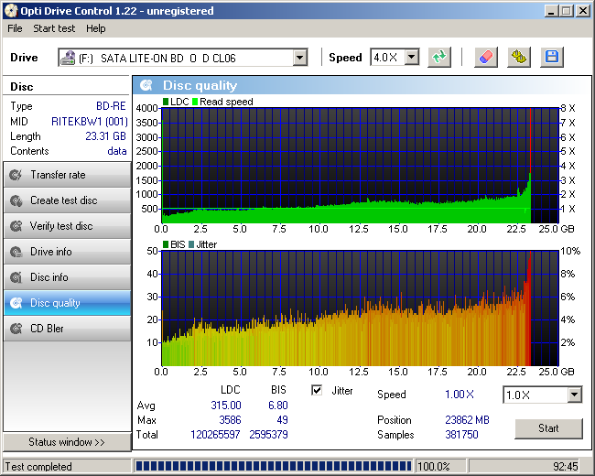Click the save floppy disk icon

552,58
